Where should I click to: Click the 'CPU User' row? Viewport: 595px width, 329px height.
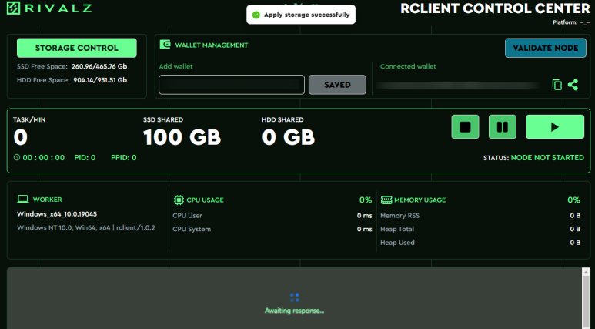(272, 216)
